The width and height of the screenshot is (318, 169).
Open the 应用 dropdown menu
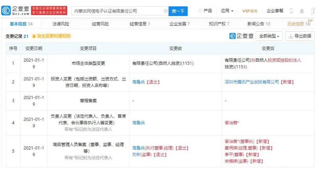click(227, 11)
